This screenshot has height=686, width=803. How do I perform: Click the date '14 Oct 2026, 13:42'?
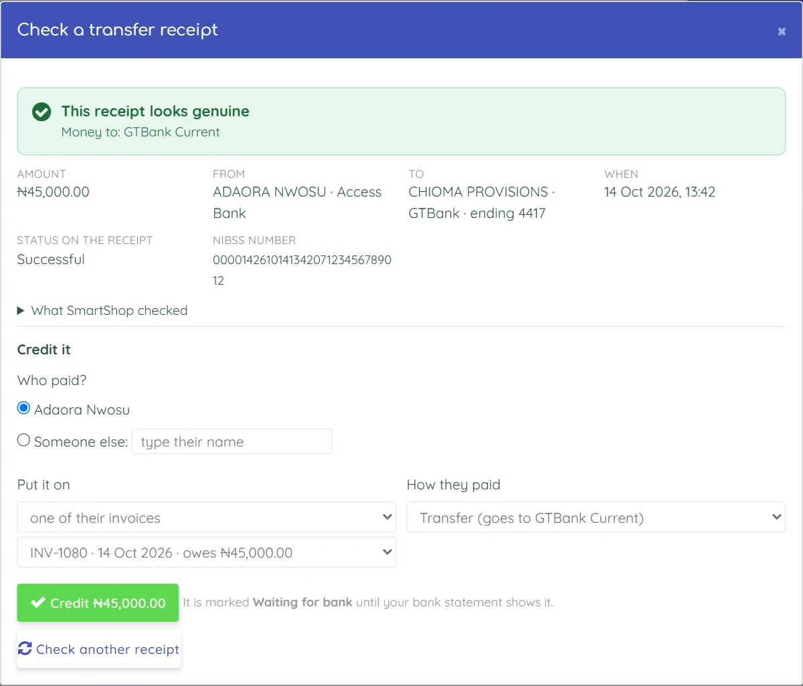[660, 192]
